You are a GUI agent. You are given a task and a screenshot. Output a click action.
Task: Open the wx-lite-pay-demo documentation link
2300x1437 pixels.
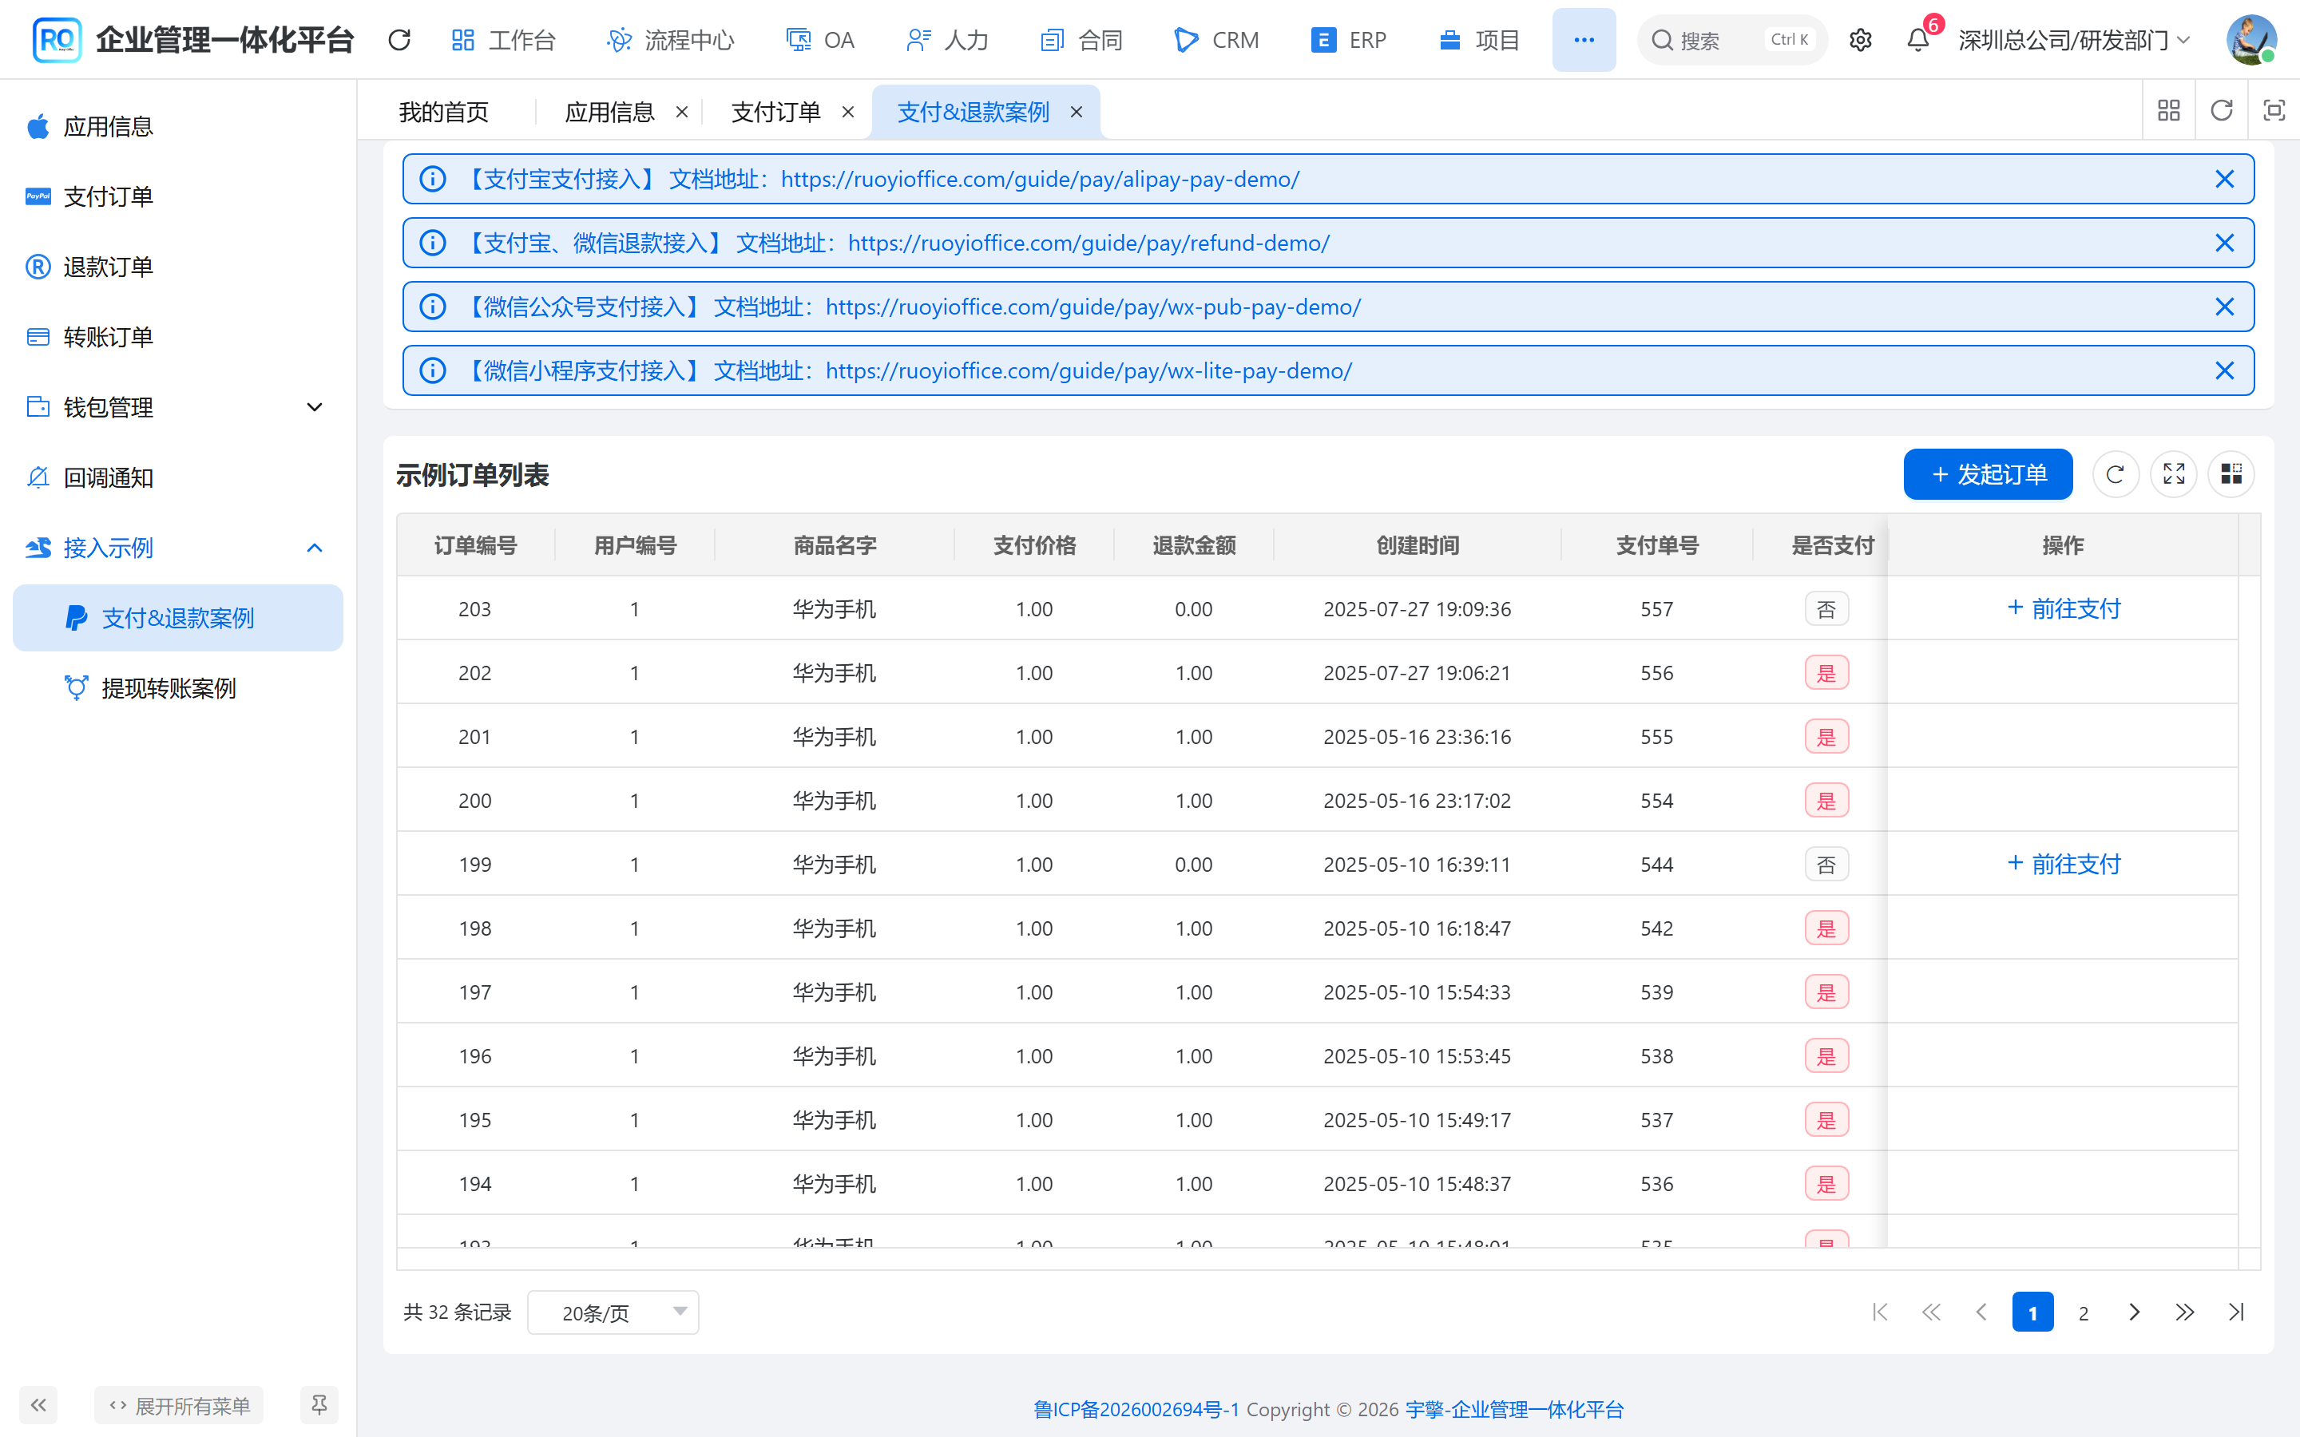[x=1089, y=370]
